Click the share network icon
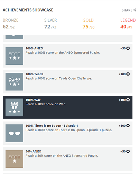Image resolution: width=140 pixels, height=174 pixels. click(134, 10)
